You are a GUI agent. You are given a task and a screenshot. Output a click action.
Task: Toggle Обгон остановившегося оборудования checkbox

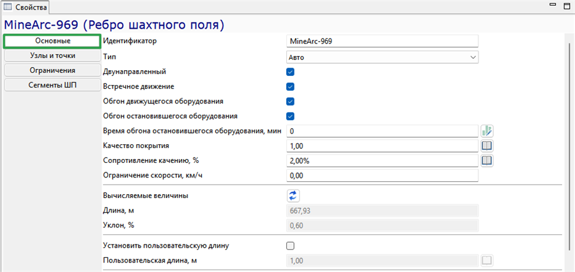[x=291, y=116]
